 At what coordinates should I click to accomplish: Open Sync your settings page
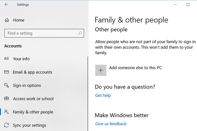coord(29,125)
